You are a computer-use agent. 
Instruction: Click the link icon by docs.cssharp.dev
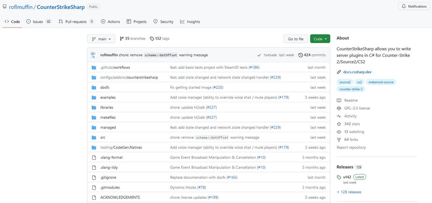tap(339, 72)
